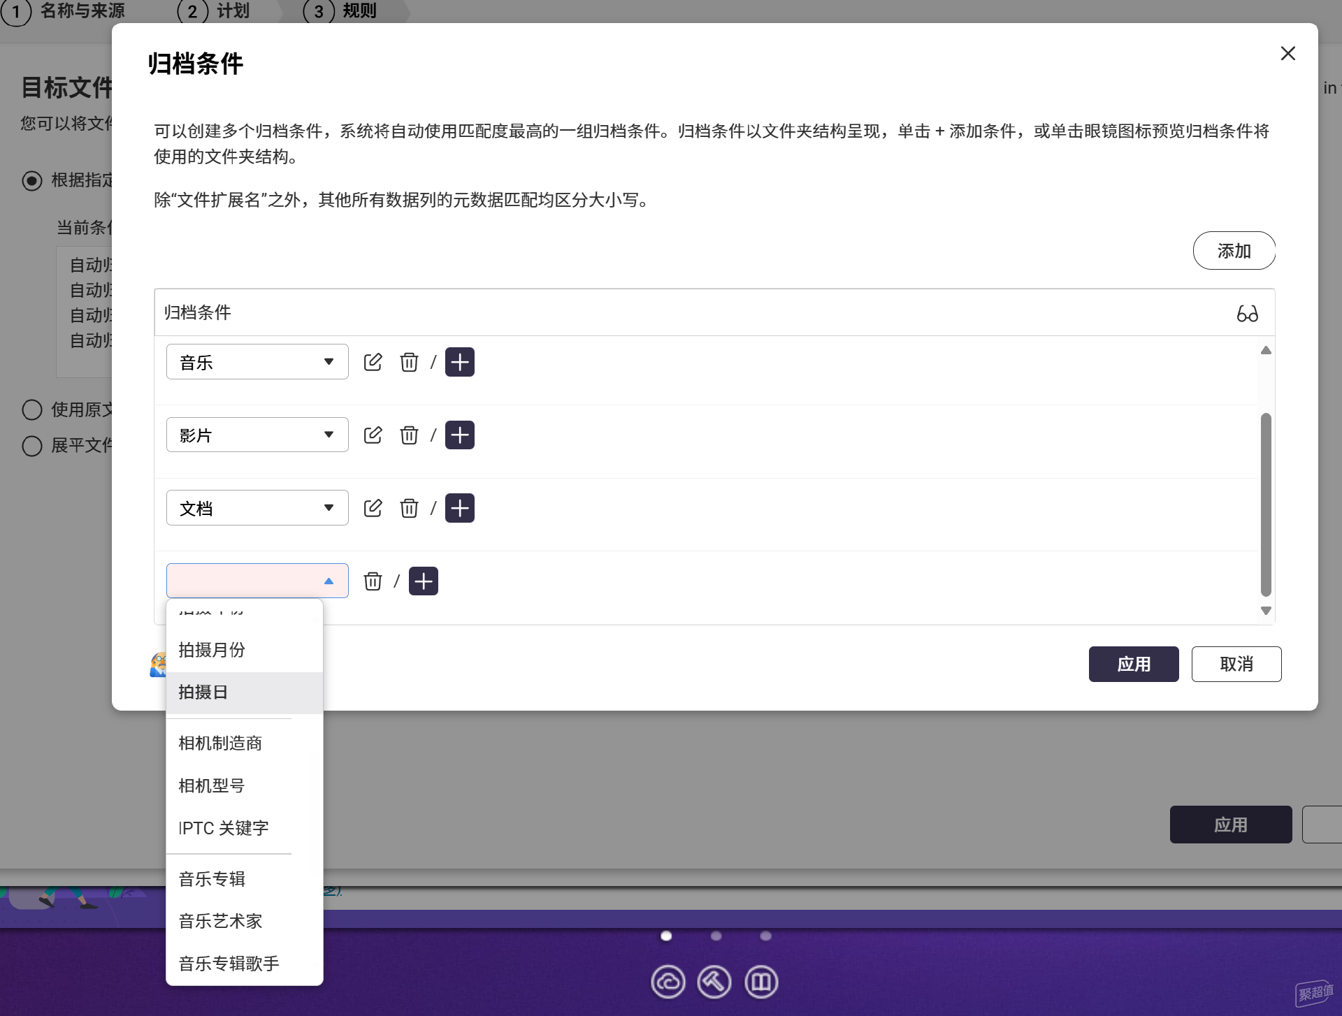The height and width of the screenshot is (1016, 1342).
Task: Delete the 音乐 condition row
Action: (x=409, y=362)
